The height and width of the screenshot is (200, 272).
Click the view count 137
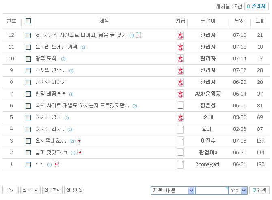click(260, 141)
